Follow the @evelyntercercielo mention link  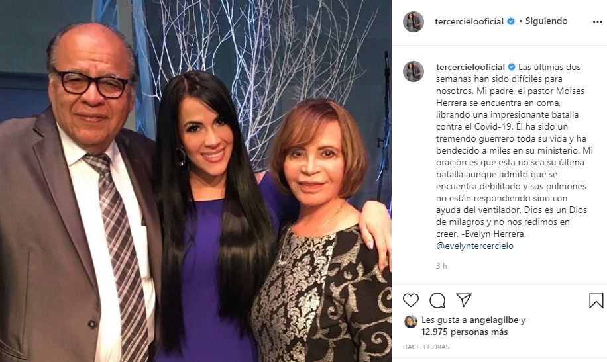pos(474,246)
